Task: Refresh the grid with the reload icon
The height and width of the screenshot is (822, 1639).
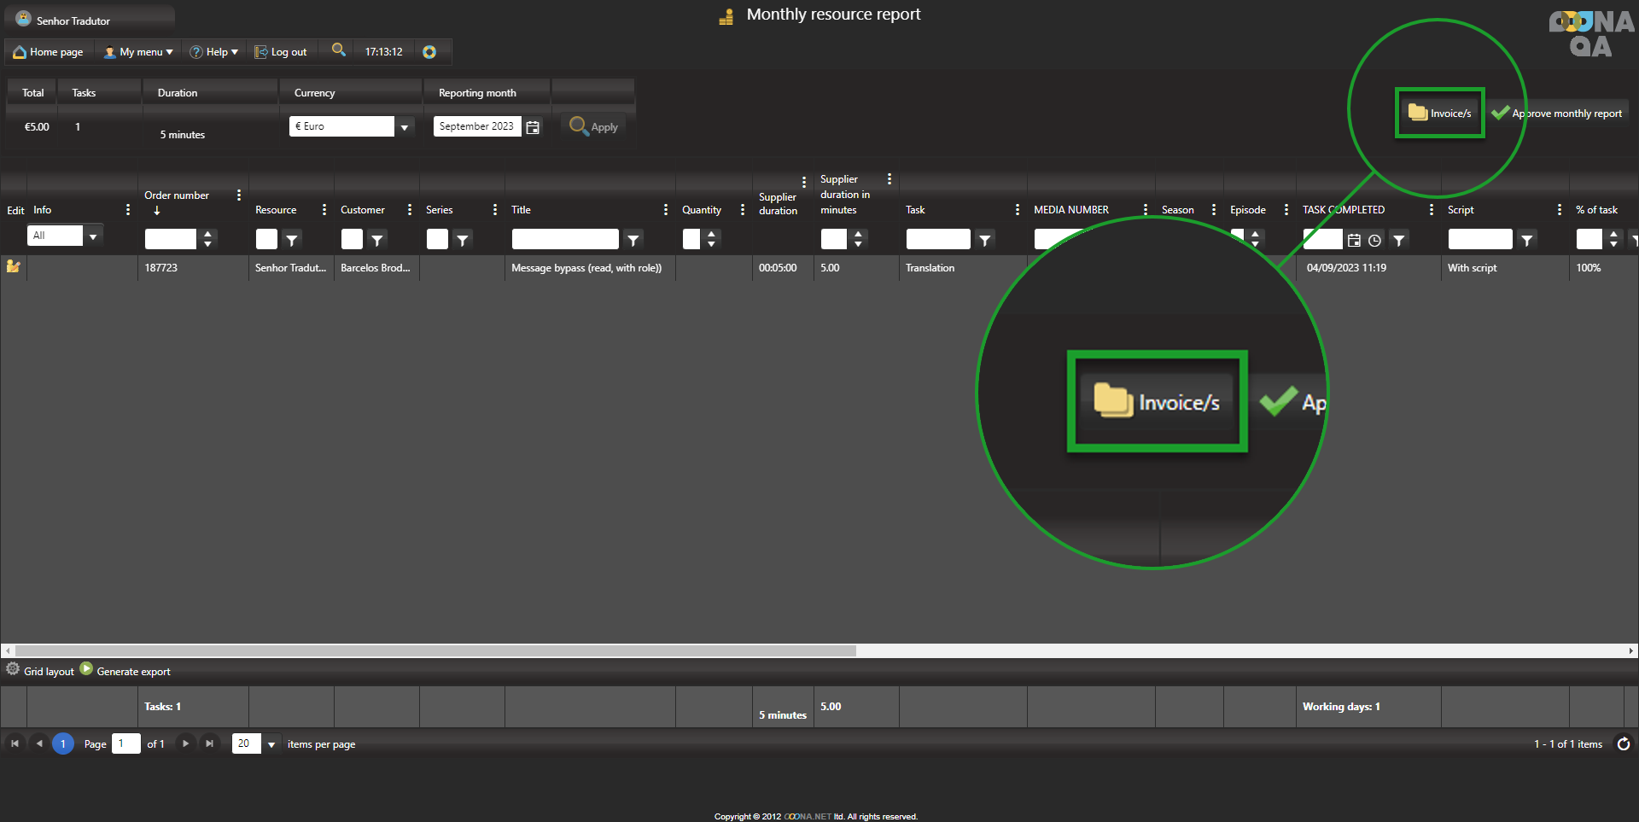Action: click(1623, 744)
